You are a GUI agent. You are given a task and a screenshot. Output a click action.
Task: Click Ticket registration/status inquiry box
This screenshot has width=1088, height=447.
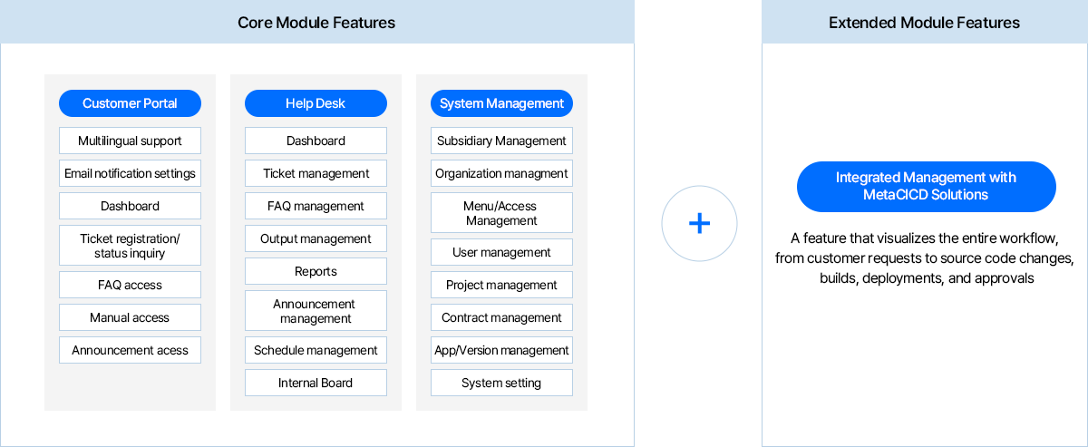point(130,246)
